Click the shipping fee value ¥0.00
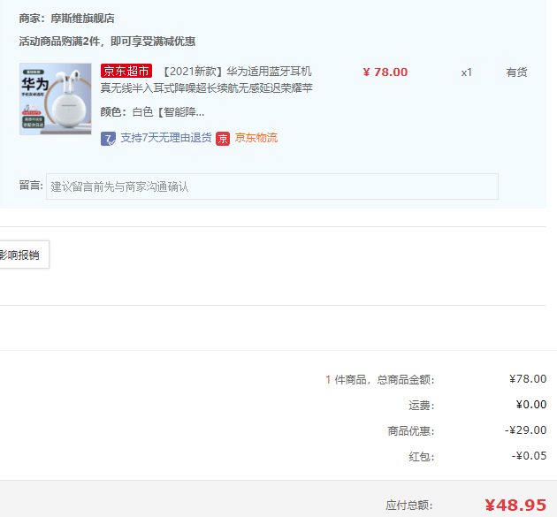Screen dimensions: 557x517 coord(531,405)
